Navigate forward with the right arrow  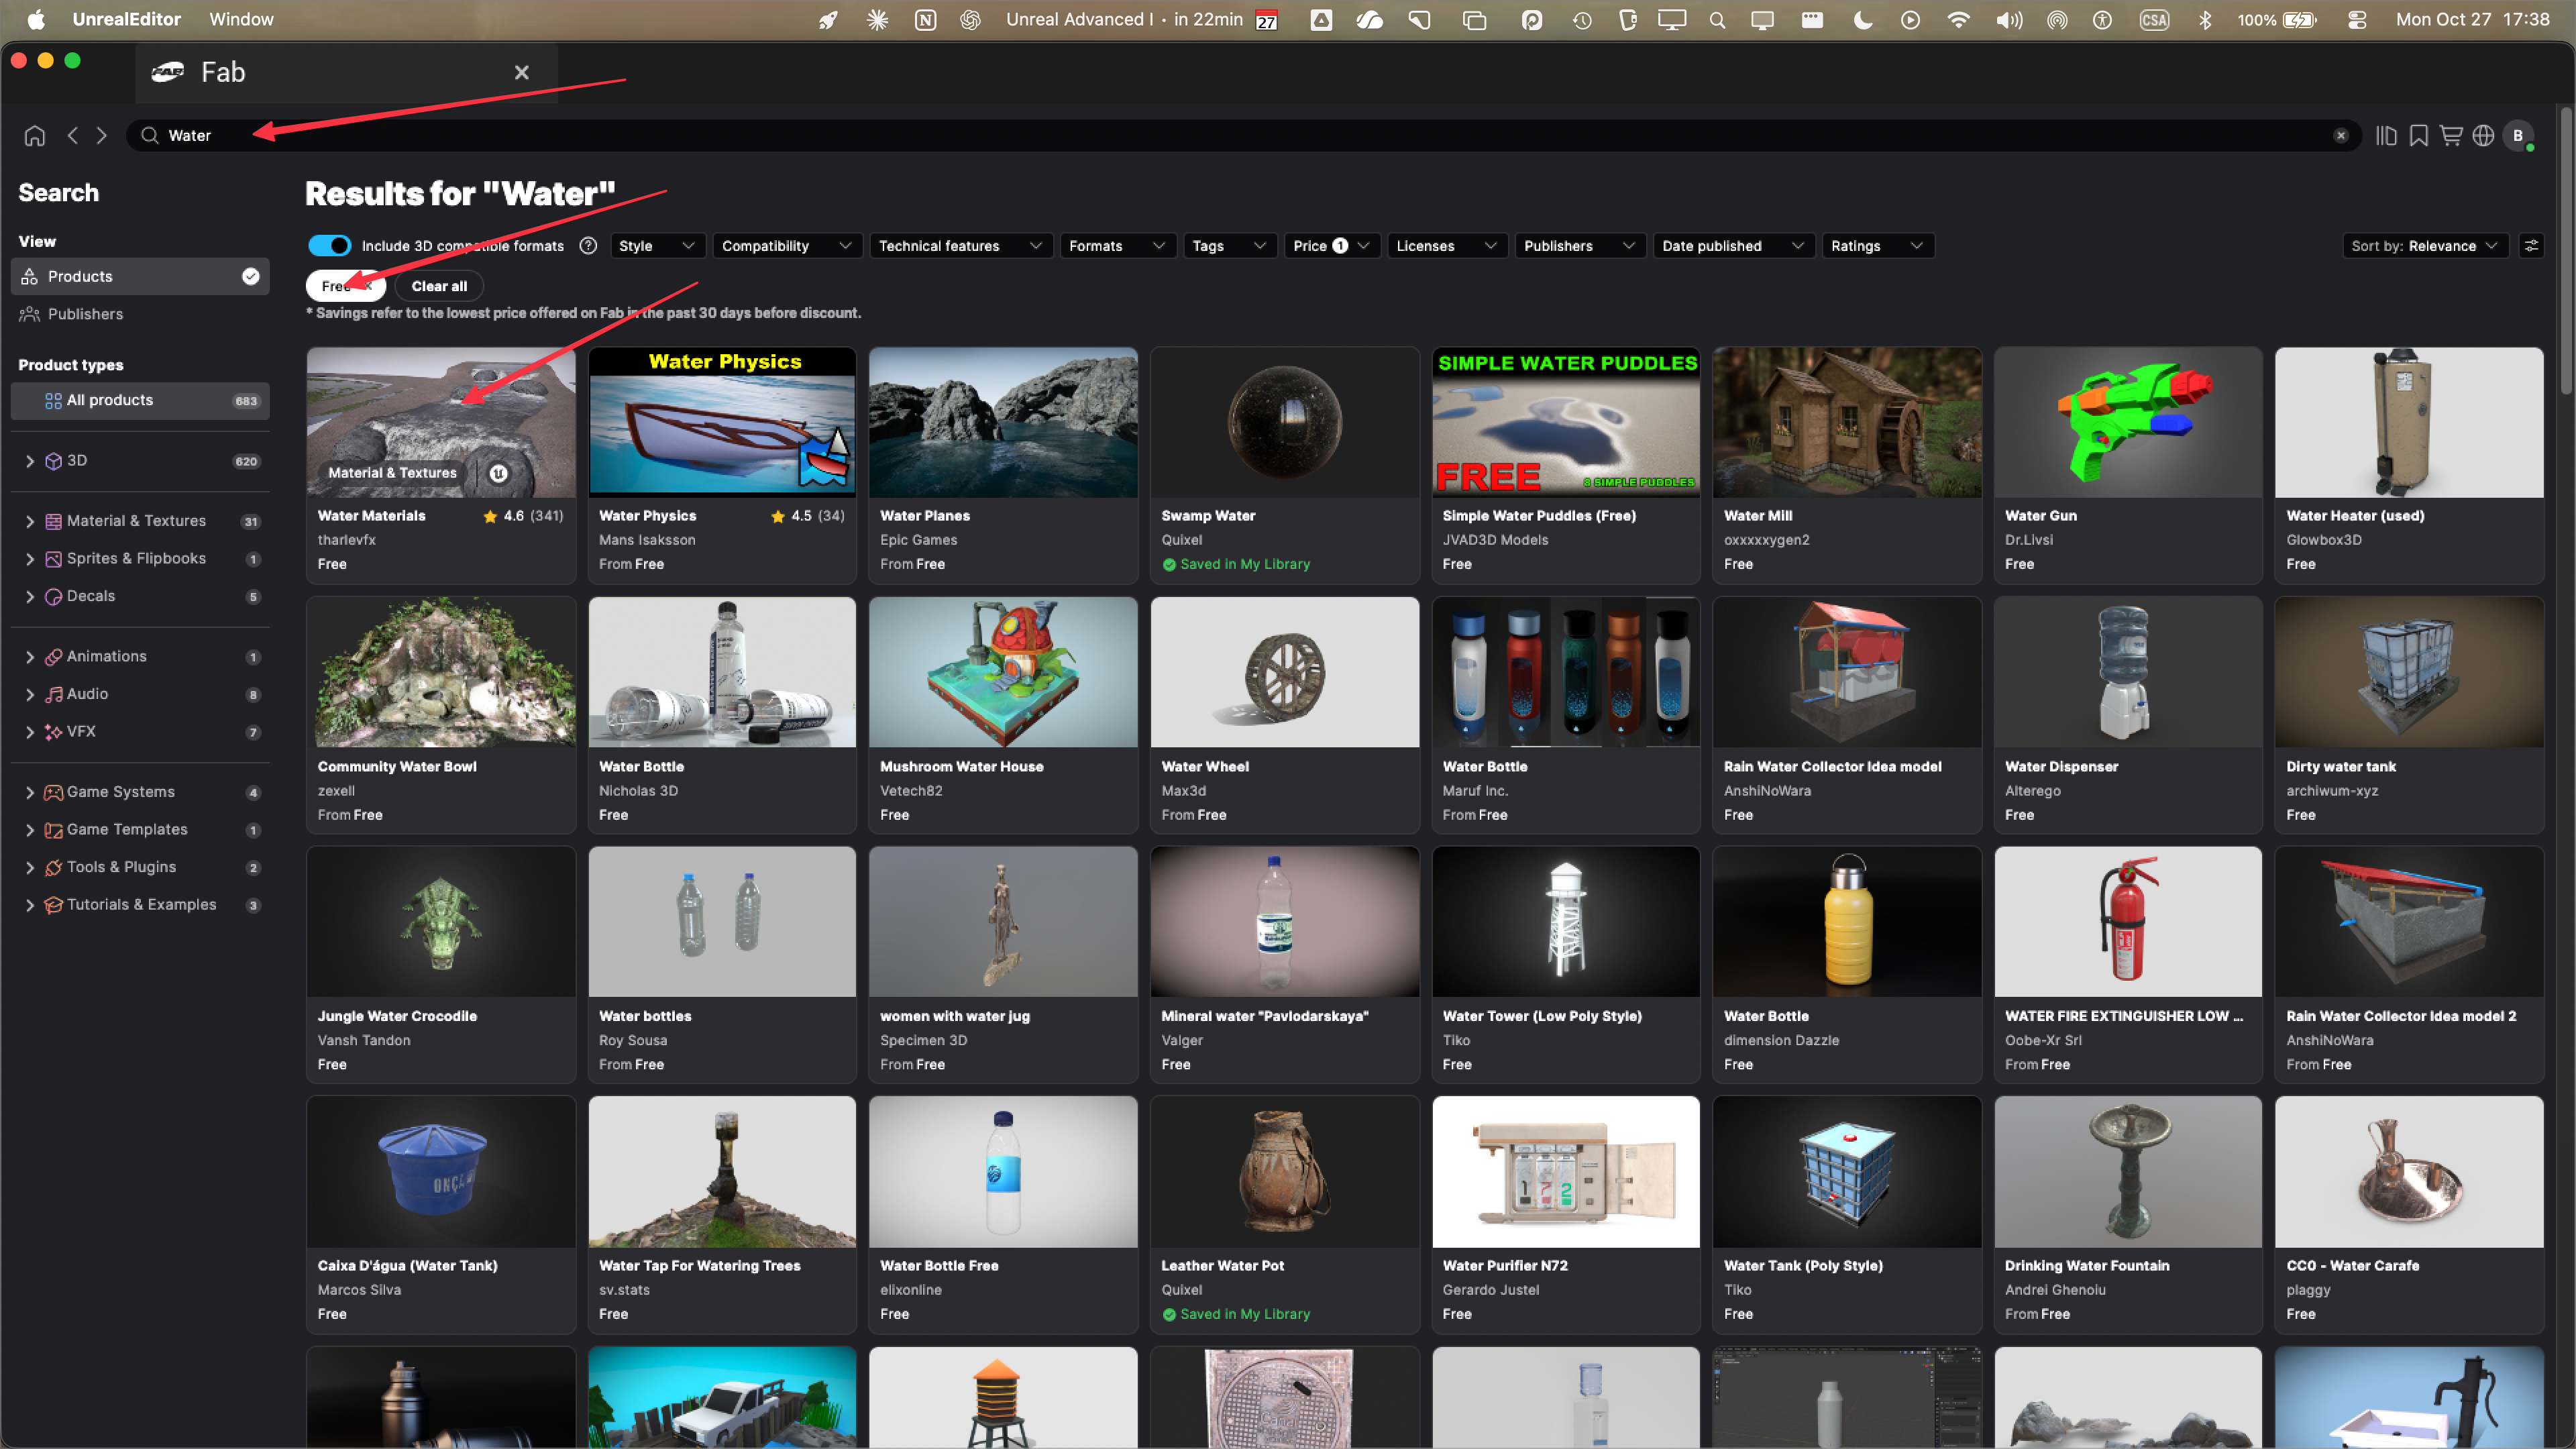[x=101, y=135]
